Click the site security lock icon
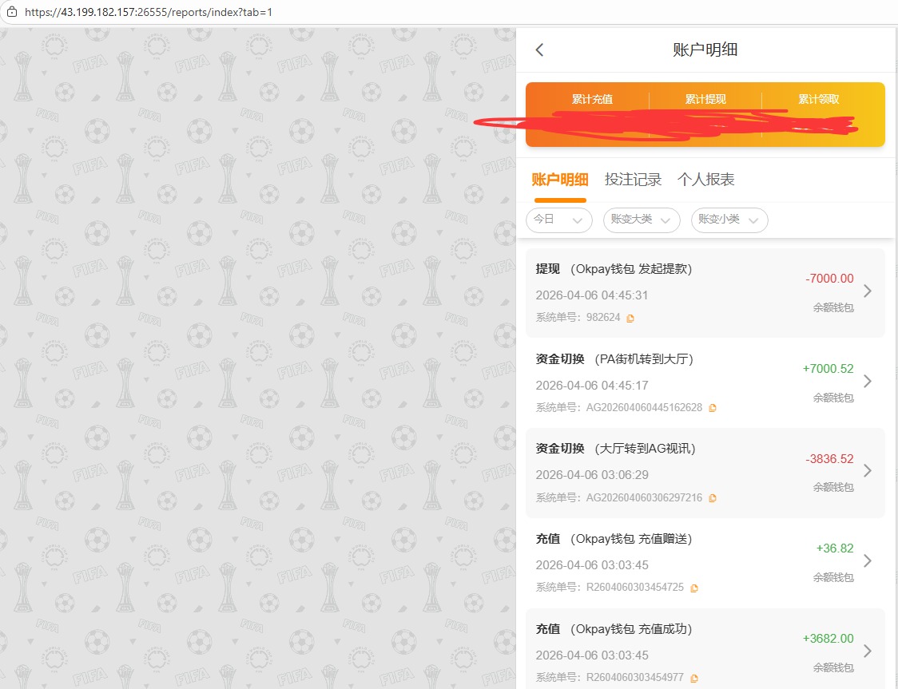898x689 pixels. 11,12
